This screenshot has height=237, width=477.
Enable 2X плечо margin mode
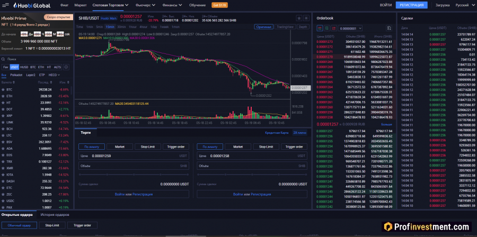[299, 133]
